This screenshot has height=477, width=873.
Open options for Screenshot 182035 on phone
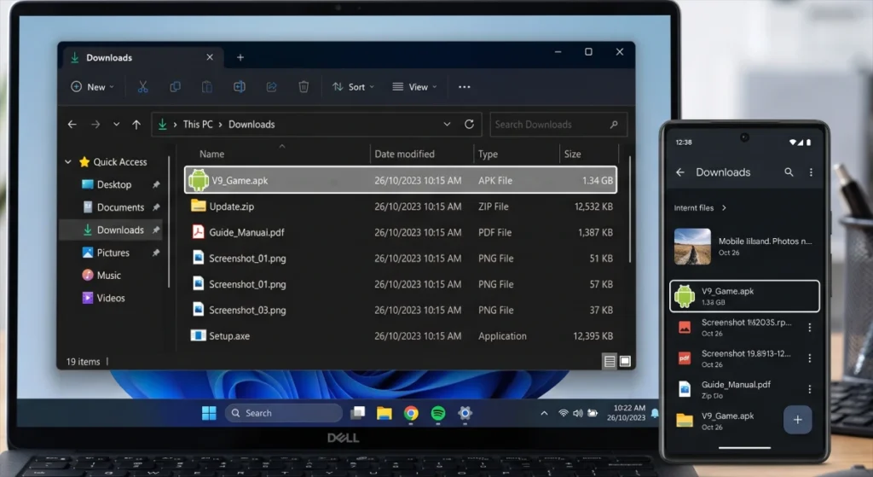[810, 328]
